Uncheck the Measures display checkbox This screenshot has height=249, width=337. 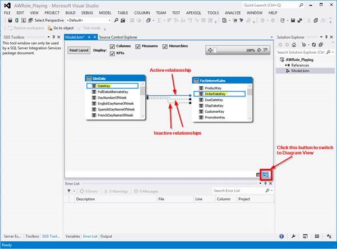tap(138, 47)
